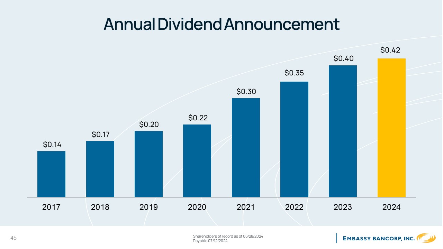The image size is (443, 249).
Task: Click the Payable 07/12/2024 footnote
Action: 210,241
